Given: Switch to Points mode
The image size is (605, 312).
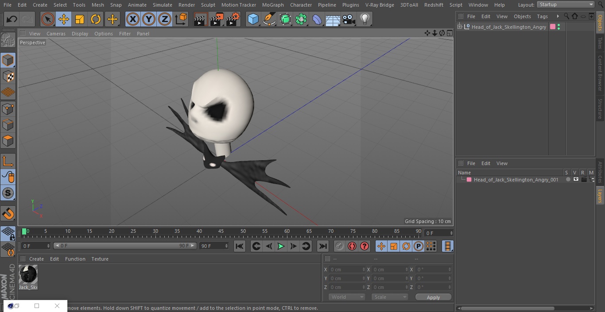Looking at the screenshot, I should [8, 109].
